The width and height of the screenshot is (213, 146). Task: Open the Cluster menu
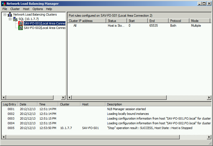point(15,9)
